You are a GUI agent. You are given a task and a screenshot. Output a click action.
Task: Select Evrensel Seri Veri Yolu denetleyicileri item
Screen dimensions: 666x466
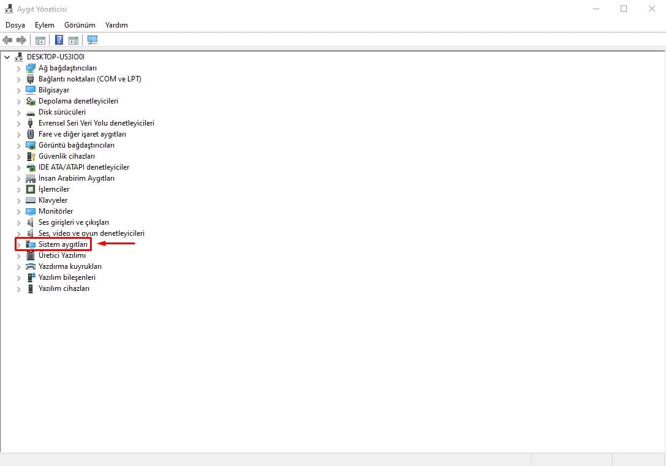pos(96,123)
